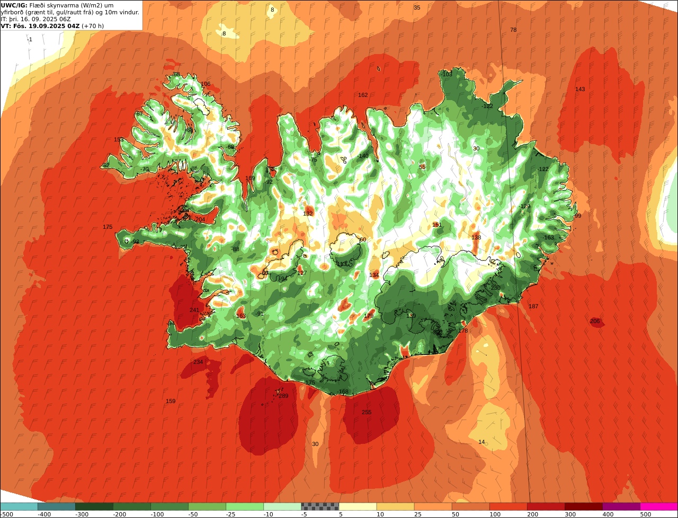Image resolution: width=678 pixels, height=518 pixels.
Task: Click the map value "187" off the southeast coast
Action: [x=533, y=306]
